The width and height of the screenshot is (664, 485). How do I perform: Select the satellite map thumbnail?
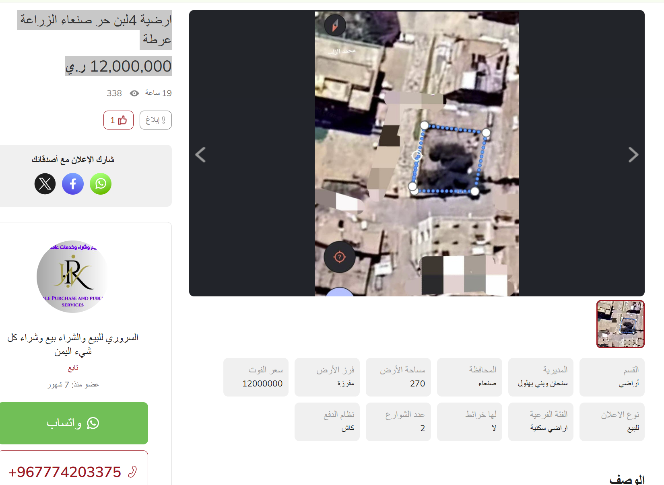click(621, 324)
